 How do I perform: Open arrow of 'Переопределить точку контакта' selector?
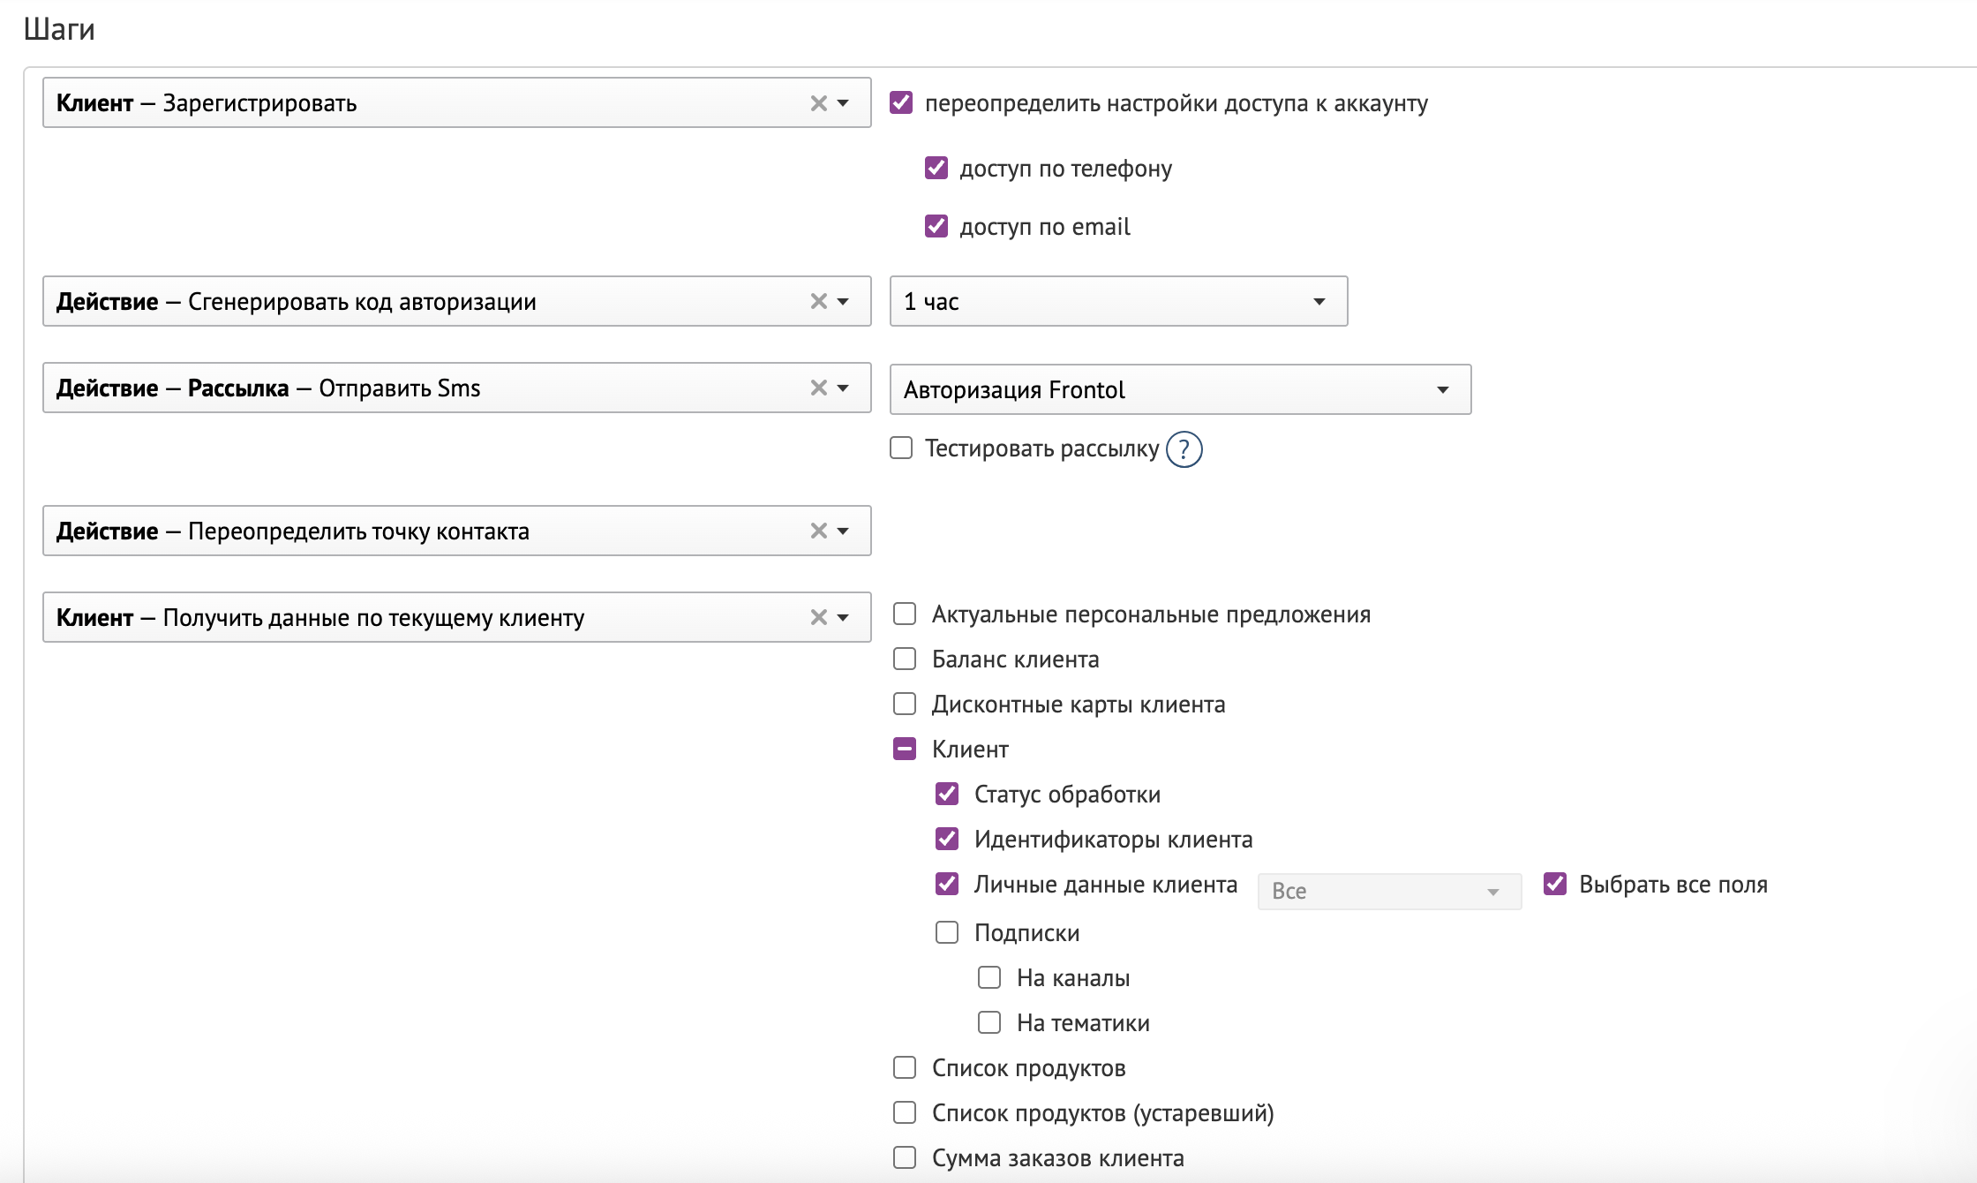click(x=844, y=531)
